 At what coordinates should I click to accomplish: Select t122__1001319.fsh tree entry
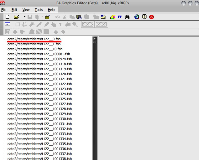point(39,69)
